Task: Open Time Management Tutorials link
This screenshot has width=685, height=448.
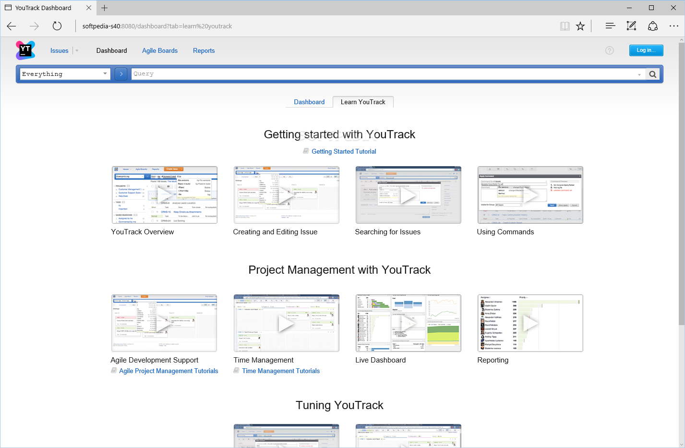Action: pos(281,371)
